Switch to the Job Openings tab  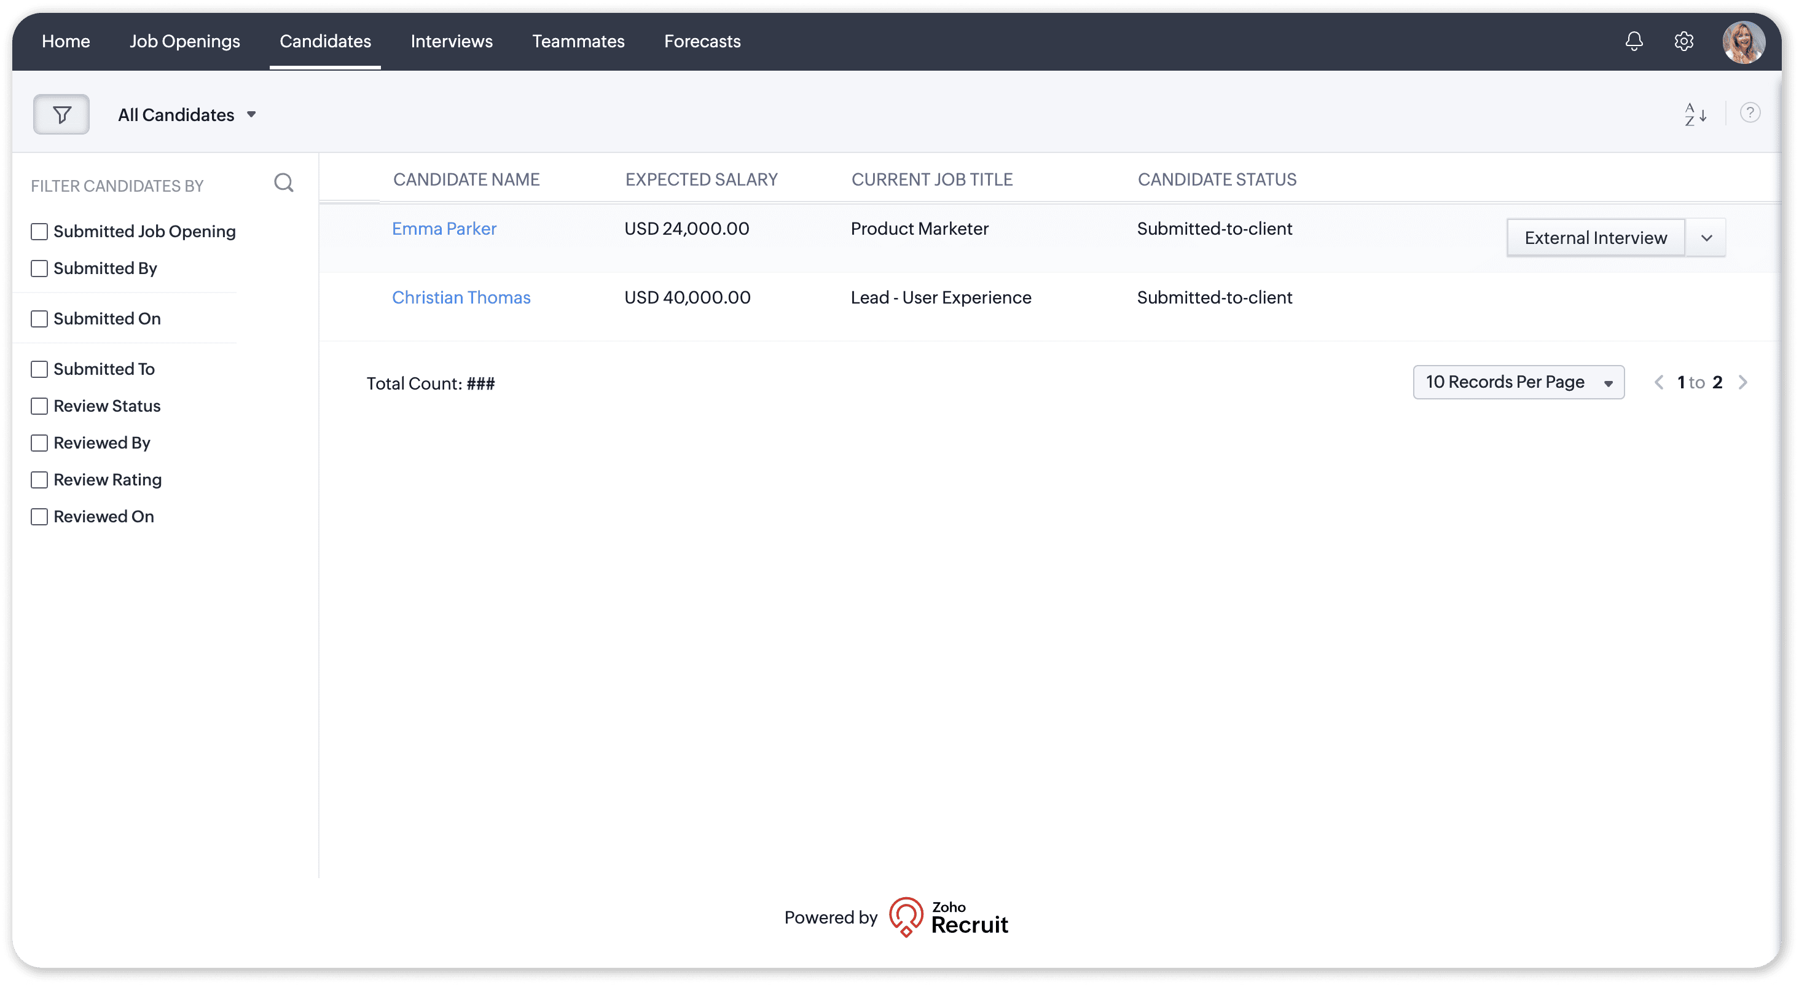coord(184,41)
